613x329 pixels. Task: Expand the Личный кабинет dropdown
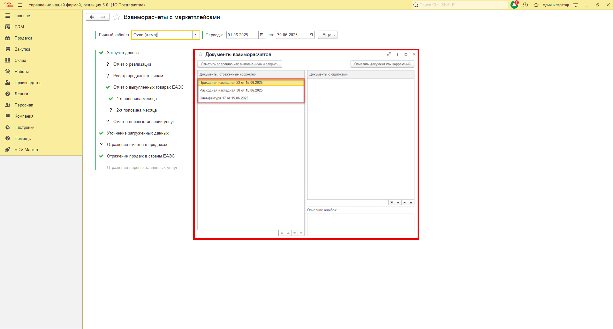point(195,35)
